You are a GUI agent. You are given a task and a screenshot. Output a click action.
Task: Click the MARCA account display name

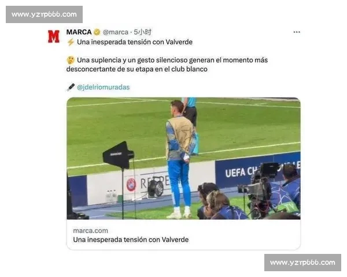click(x=79, y=32)
